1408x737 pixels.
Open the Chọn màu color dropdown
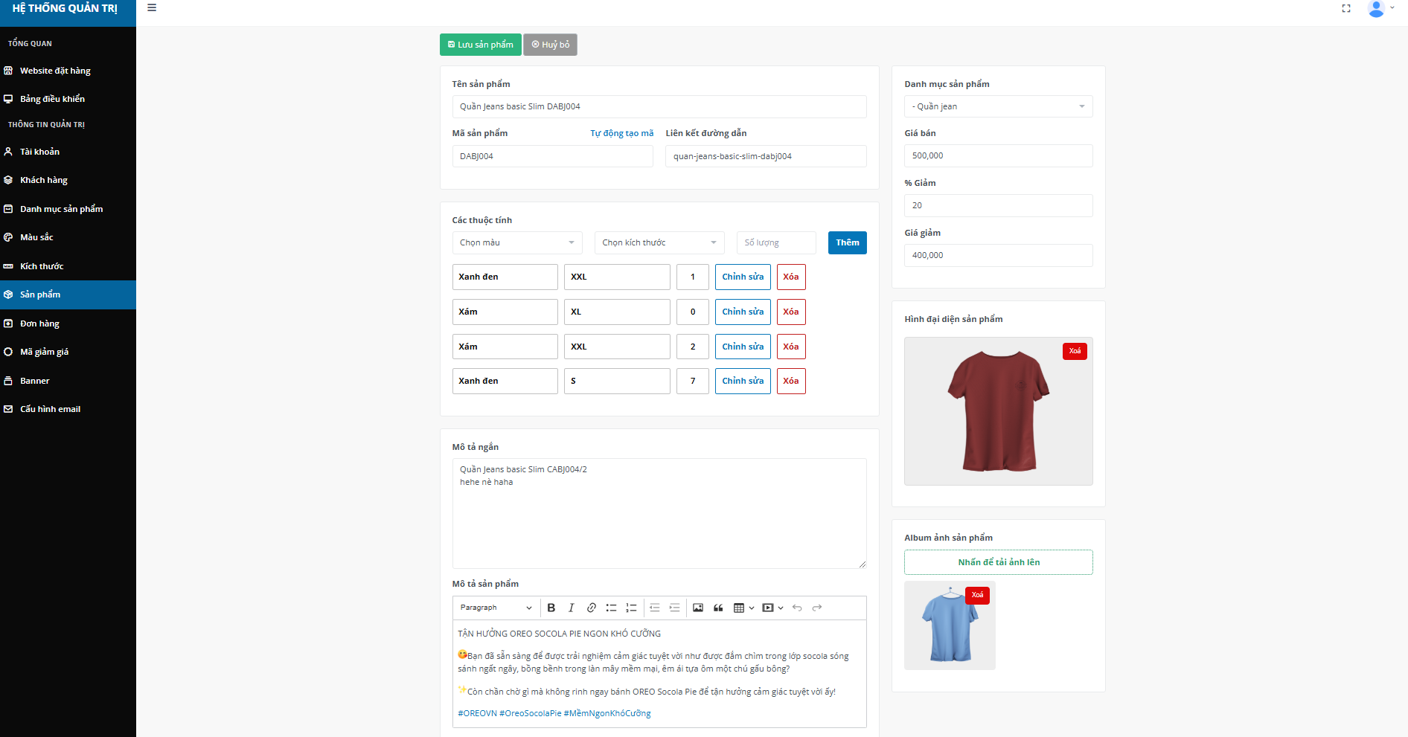pyautogui.click(x=516, y=242)
